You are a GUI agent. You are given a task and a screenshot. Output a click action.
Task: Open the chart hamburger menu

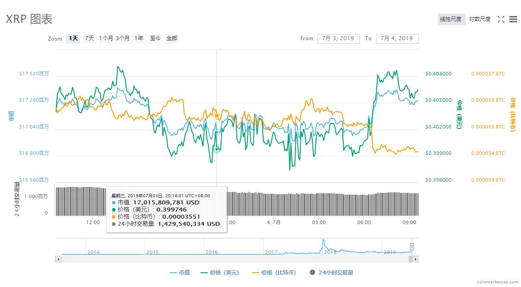(513, 19)
